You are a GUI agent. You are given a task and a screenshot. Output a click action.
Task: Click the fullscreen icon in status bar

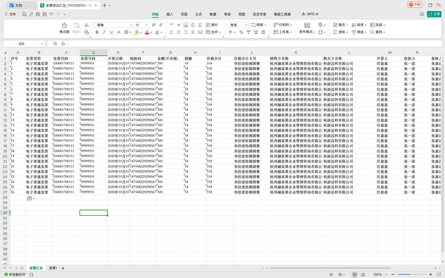pyautogui.click(x=439, y=274)
